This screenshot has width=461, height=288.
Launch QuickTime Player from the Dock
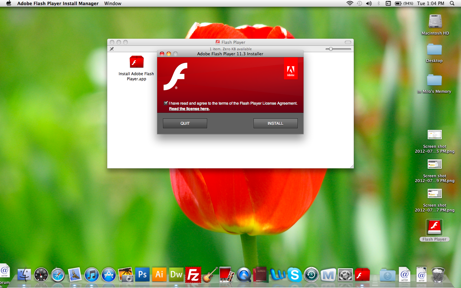click(244, 275)
